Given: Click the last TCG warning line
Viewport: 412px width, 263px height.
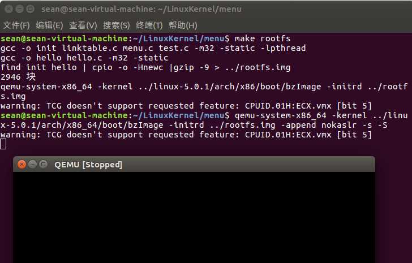Looking at the screenshot, I should click(x=186, y=135).
